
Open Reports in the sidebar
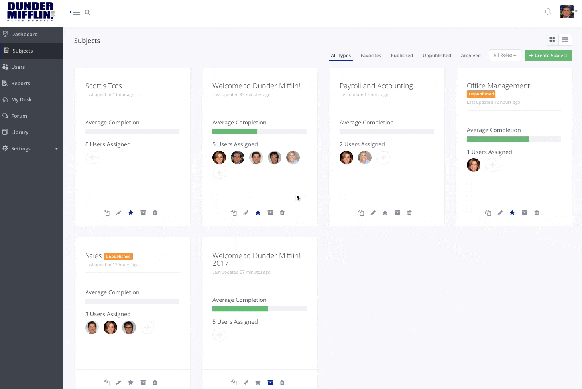coord(31,84)
